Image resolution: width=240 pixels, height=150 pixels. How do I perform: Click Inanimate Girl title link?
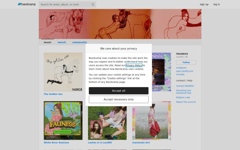141,142
